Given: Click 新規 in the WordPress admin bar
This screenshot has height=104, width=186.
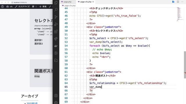Looking at the screenshot, I should click(x=43, y=7).
